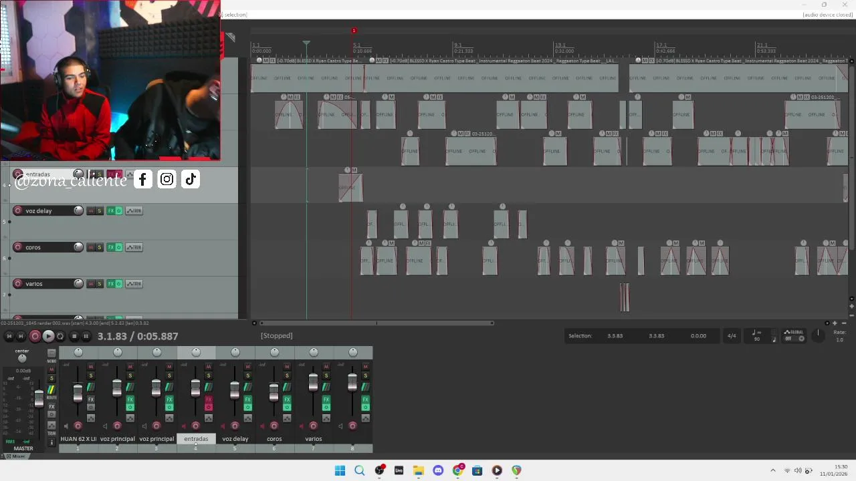Open envelope TRIM menu for voz delay
Viewport: 856px width, 481px height.
point(134,210)
